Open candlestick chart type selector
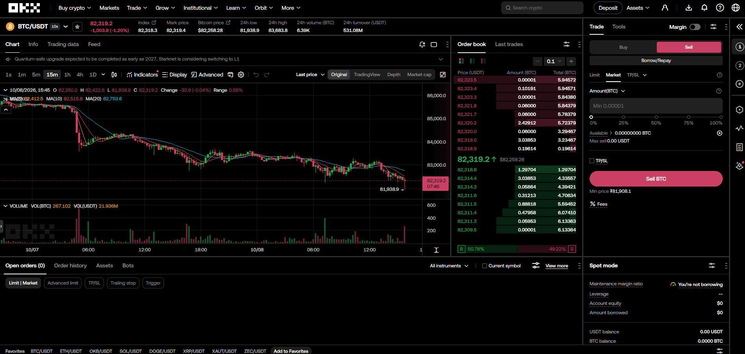 114,75
